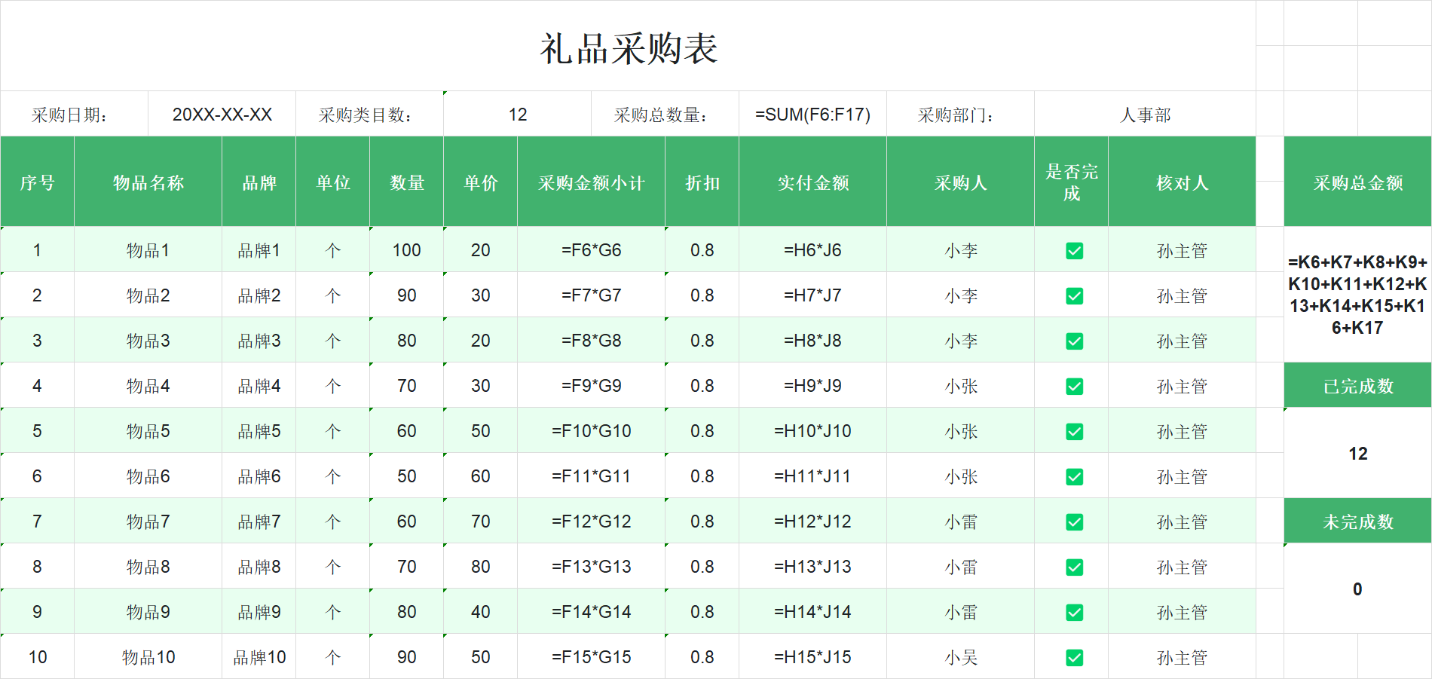Select the quantity cell showing 100

405,249
